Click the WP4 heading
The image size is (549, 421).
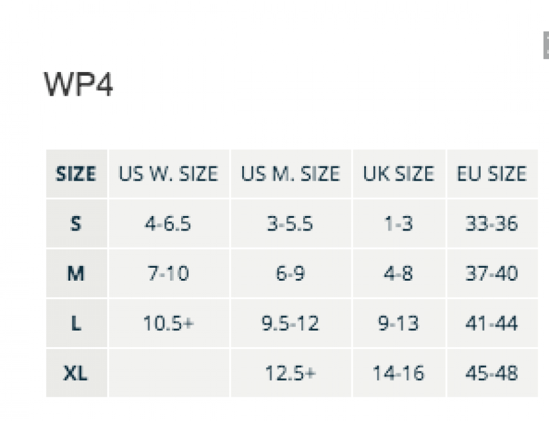click(79, 84)
